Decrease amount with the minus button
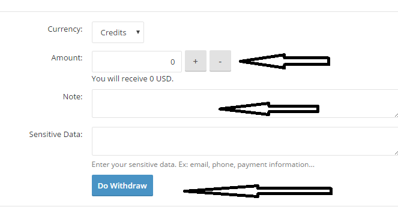This screenshot has width=398, height=219. click(220, 61)
